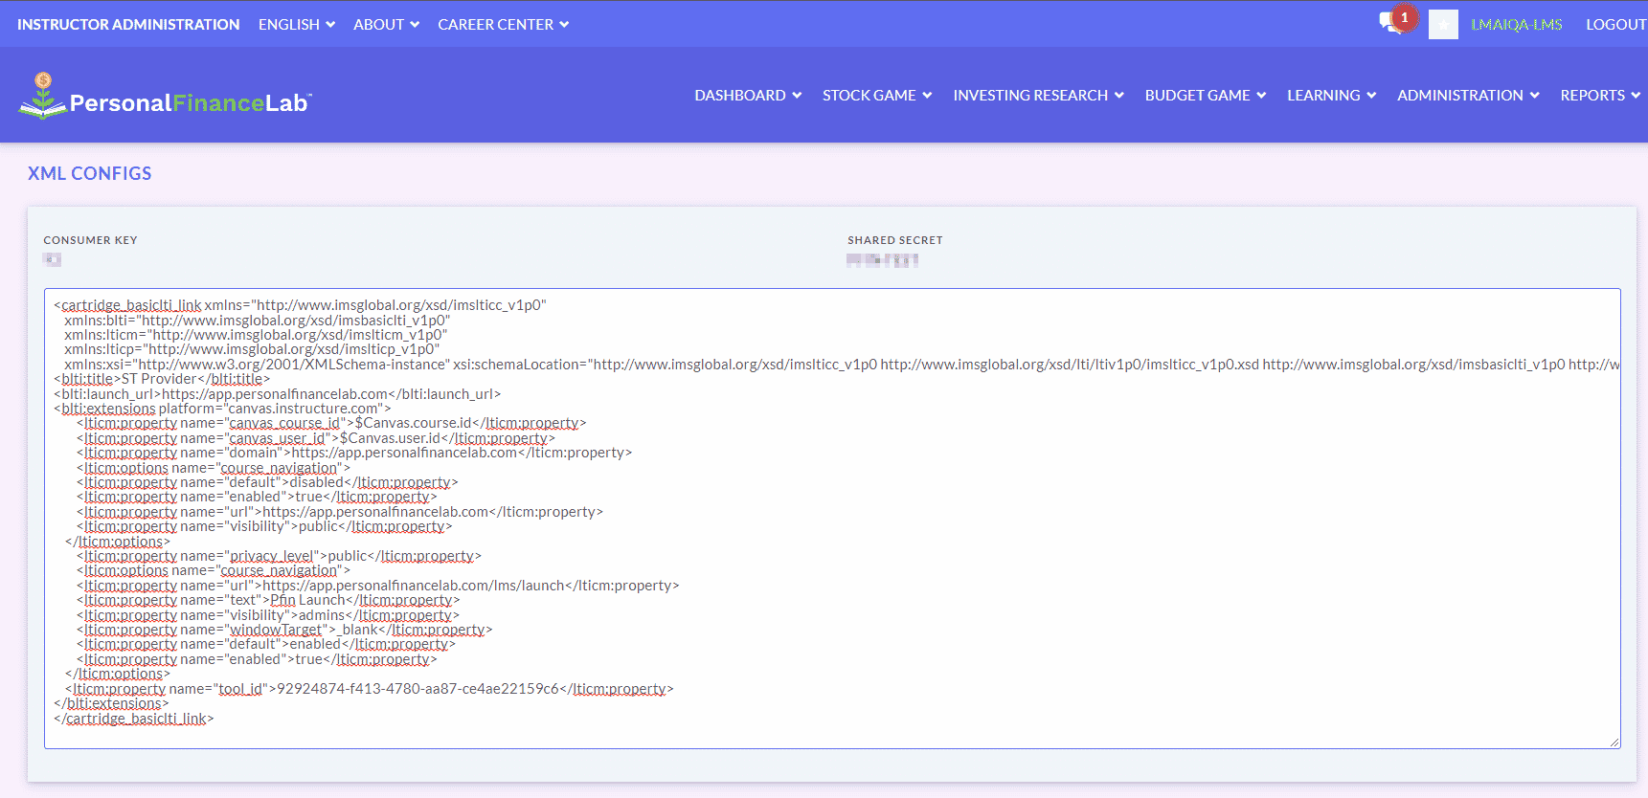Click the privacy_level property line

point(279,555)
